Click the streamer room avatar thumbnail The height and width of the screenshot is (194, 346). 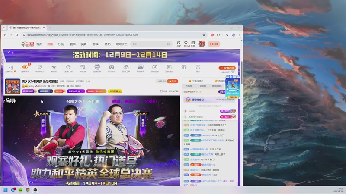[x=13, y=86]
